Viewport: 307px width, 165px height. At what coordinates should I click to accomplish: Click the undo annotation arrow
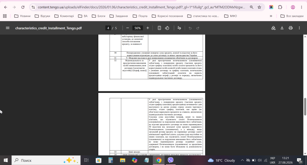coord(190,28)
